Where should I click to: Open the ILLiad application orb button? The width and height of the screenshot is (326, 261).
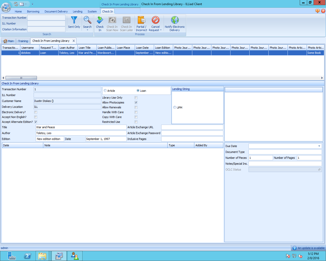(6, 7)
